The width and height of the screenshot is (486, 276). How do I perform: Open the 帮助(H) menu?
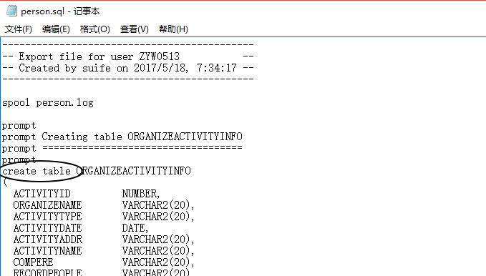[173, 29]
